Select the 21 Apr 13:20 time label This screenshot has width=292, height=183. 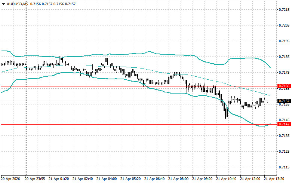point(274,179)
